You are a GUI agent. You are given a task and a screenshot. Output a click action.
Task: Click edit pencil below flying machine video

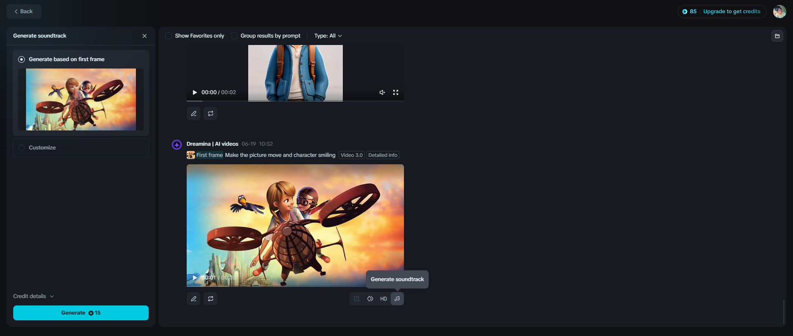click(x=194, y=299)
